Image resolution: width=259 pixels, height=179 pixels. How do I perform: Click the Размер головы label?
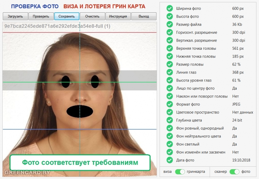coord(190,64)
